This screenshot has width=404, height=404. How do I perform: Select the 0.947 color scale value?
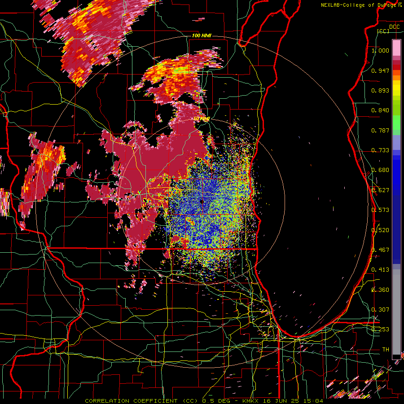click(380, 70)
